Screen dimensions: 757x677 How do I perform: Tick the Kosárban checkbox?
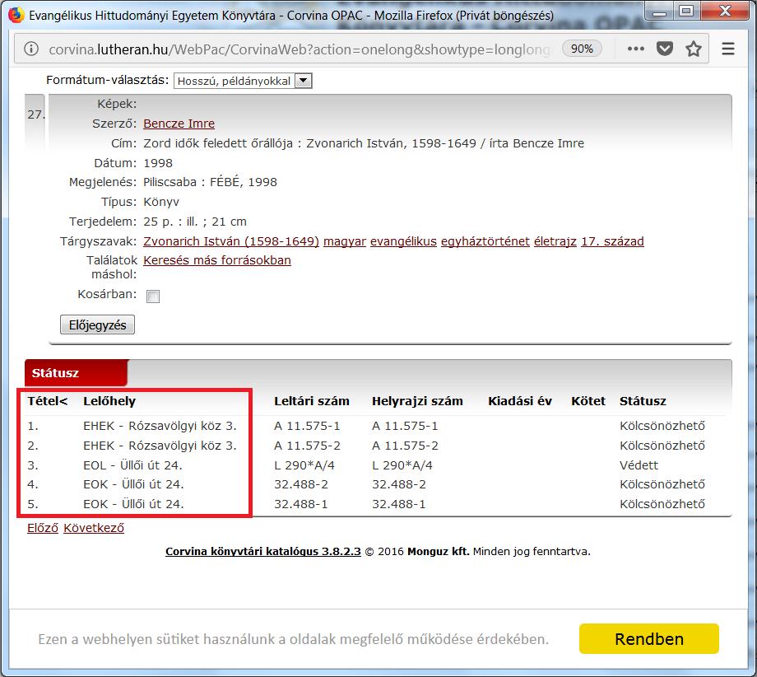(153, 296)
